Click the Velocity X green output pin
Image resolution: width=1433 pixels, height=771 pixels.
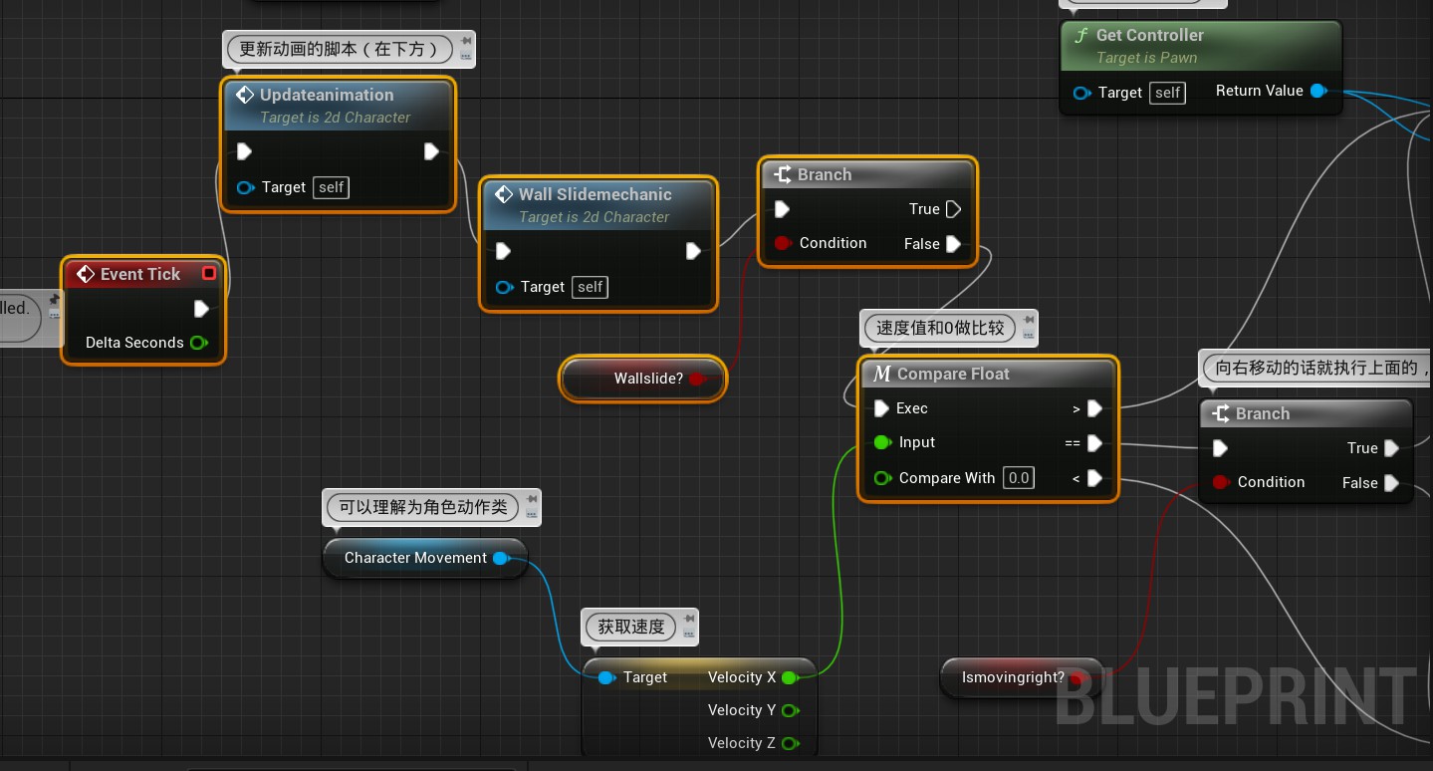[790, 677]
